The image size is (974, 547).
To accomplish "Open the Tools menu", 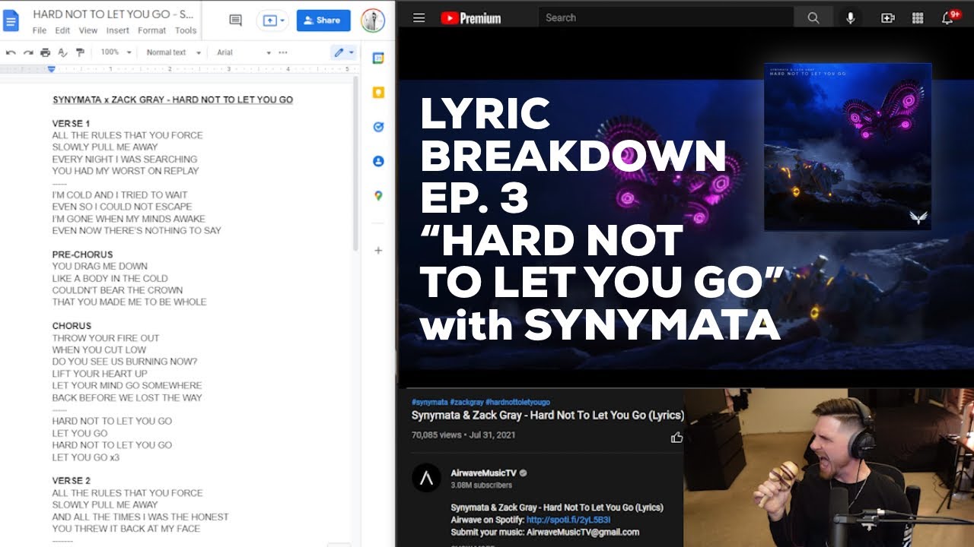I will click(186, 30).
